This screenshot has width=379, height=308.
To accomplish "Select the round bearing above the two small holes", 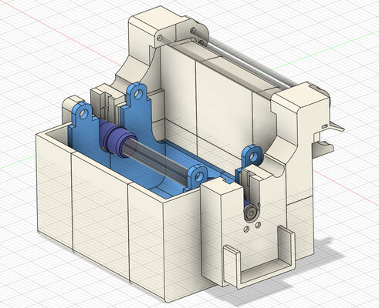I will tap(251, 213).
